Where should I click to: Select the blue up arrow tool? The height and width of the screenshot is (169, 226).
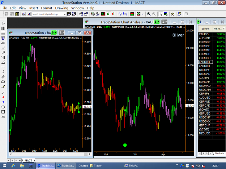pyautogui.click(x=3, y=102)
